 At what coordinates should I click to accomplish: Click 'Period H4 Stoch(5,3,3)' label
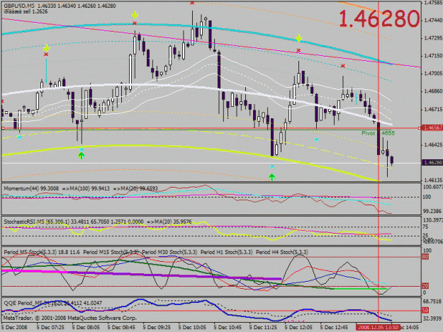(282, 252)
